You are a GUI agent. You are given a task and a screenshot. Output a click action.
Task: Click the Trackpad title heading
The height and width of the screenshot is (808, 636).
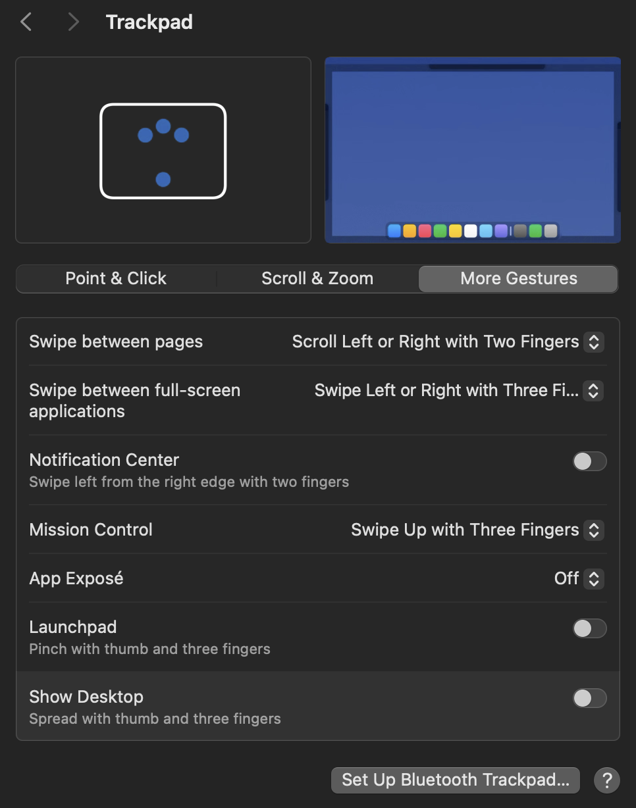pyautogui.click(x=149, y=22)
